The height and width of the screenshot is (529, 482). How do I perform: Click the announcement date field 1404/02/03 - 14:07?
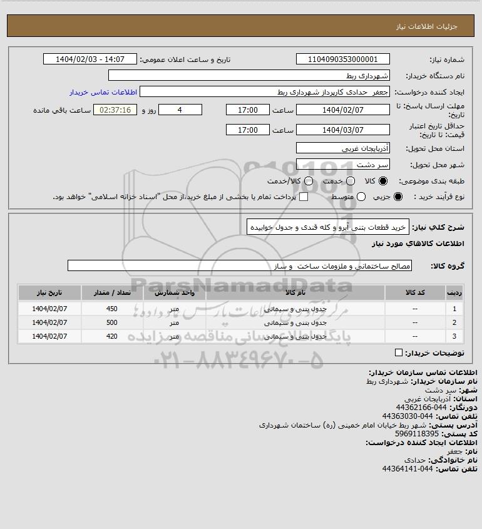point(90,59)
